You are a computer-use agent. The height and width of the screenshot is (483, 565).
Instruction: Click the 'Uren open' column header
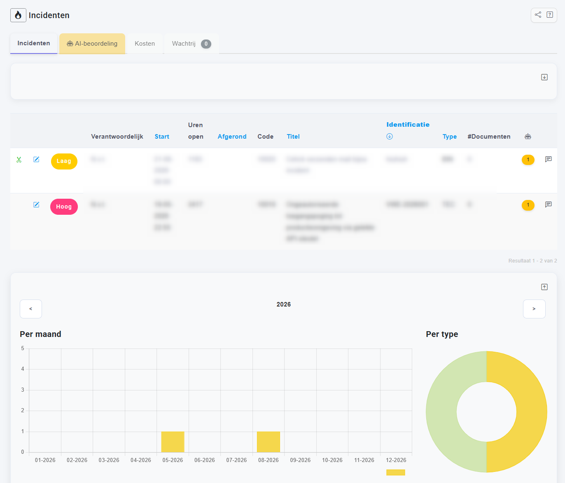coord(196,131)
